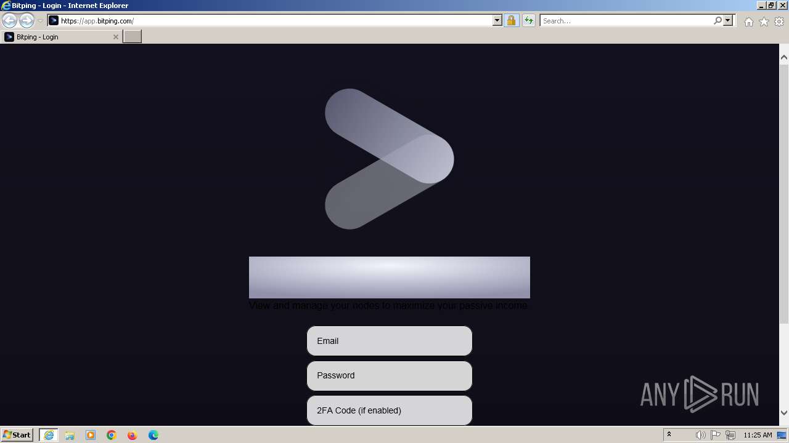Expand the search provider dropdown arrow
Viewport: 789px width, 443px height.
tap(728, 20)
